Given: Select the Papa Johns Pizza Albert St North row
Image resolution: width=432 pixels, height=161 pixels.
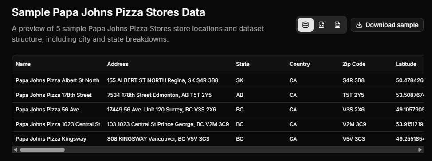Looking at the screenshot, I should point(218,80).
